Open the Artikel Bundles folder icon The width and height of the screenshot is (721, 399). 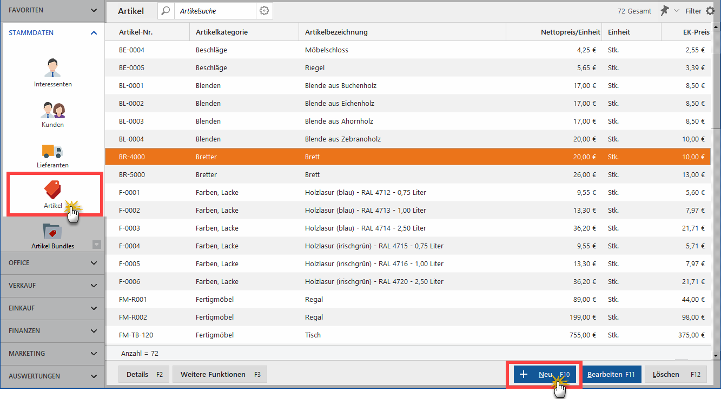52,232
